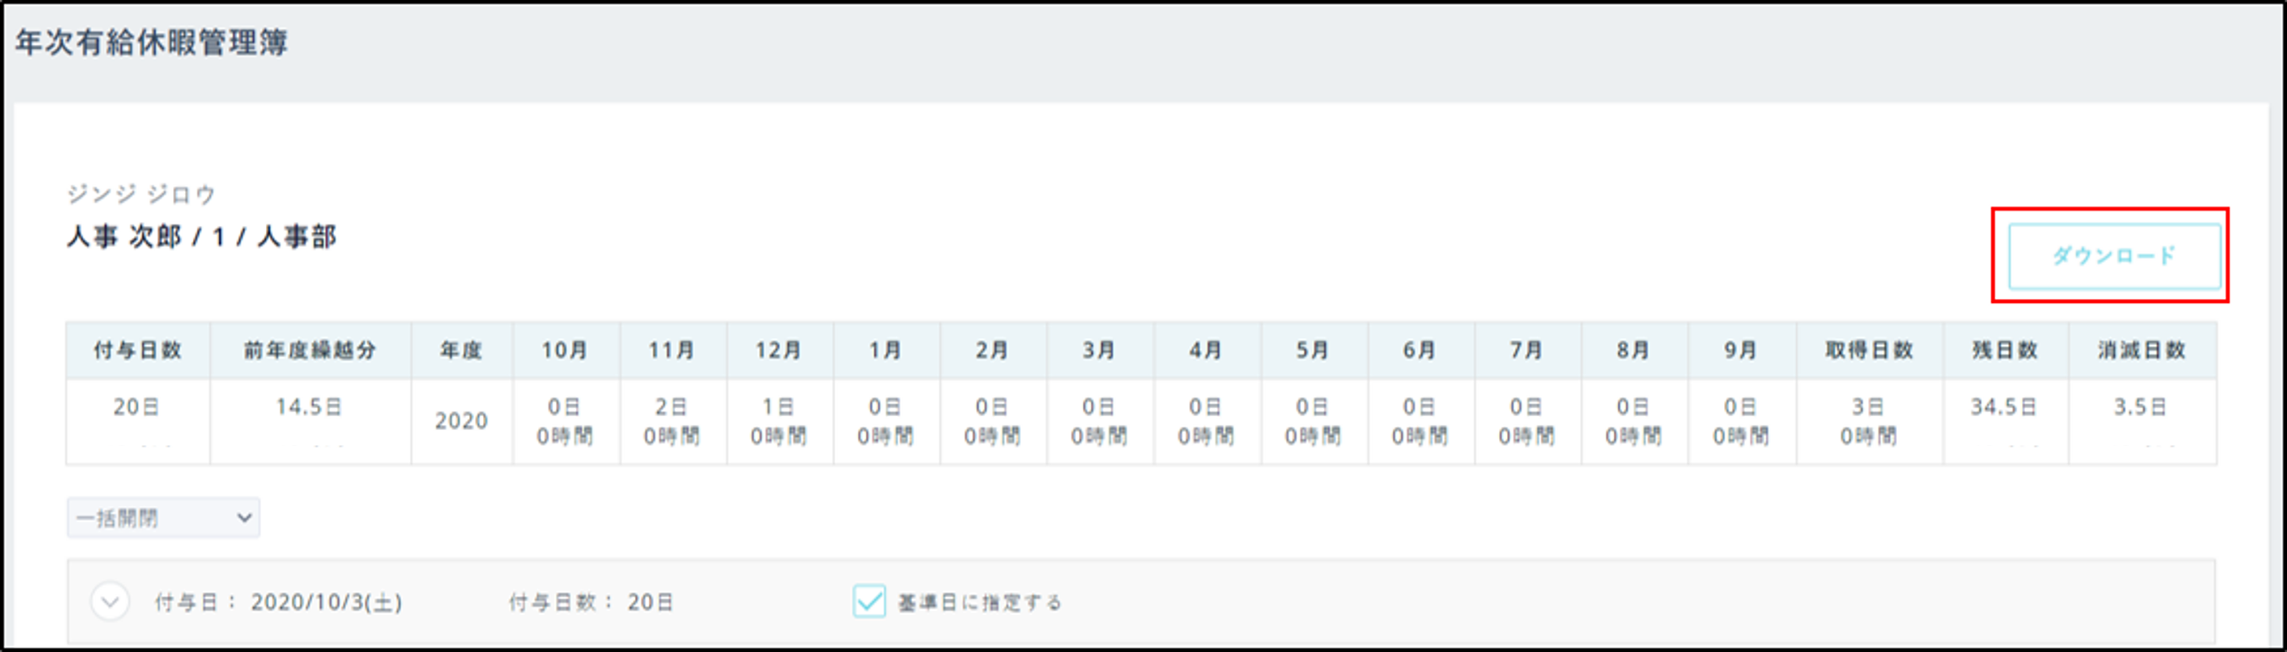Click the employee name 人事 次郎
Viewport: 2287px width, 652px height.
125,237
